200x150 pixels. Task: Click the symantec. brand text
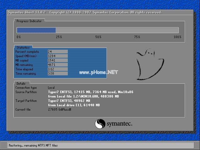[x=120, y=124]
